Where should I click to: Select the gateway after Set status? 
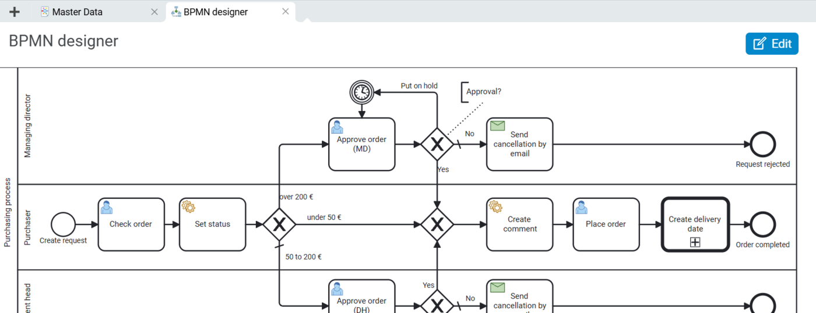tap(279, 224)
